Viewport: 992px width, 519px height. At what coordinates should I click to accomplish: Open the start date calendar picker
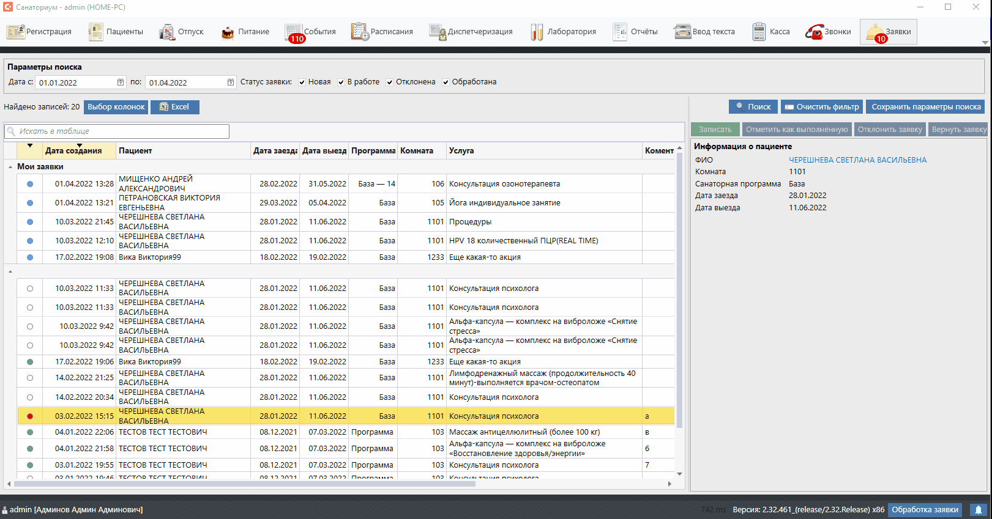(121, 82)
